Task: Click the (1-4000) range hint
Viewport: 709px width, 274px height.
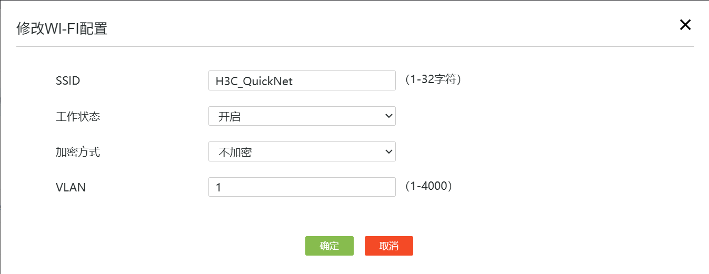Action: [429, 186]
